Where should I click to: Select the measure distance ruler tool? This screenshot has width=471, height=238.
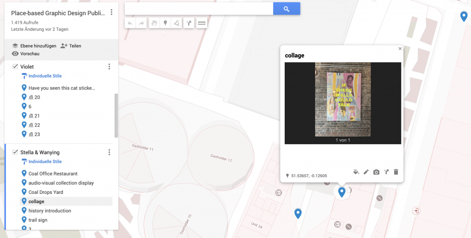(x=201, y=23)
